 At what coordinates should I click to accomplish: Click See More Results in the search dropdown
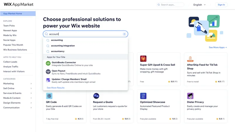click(56, 88)
